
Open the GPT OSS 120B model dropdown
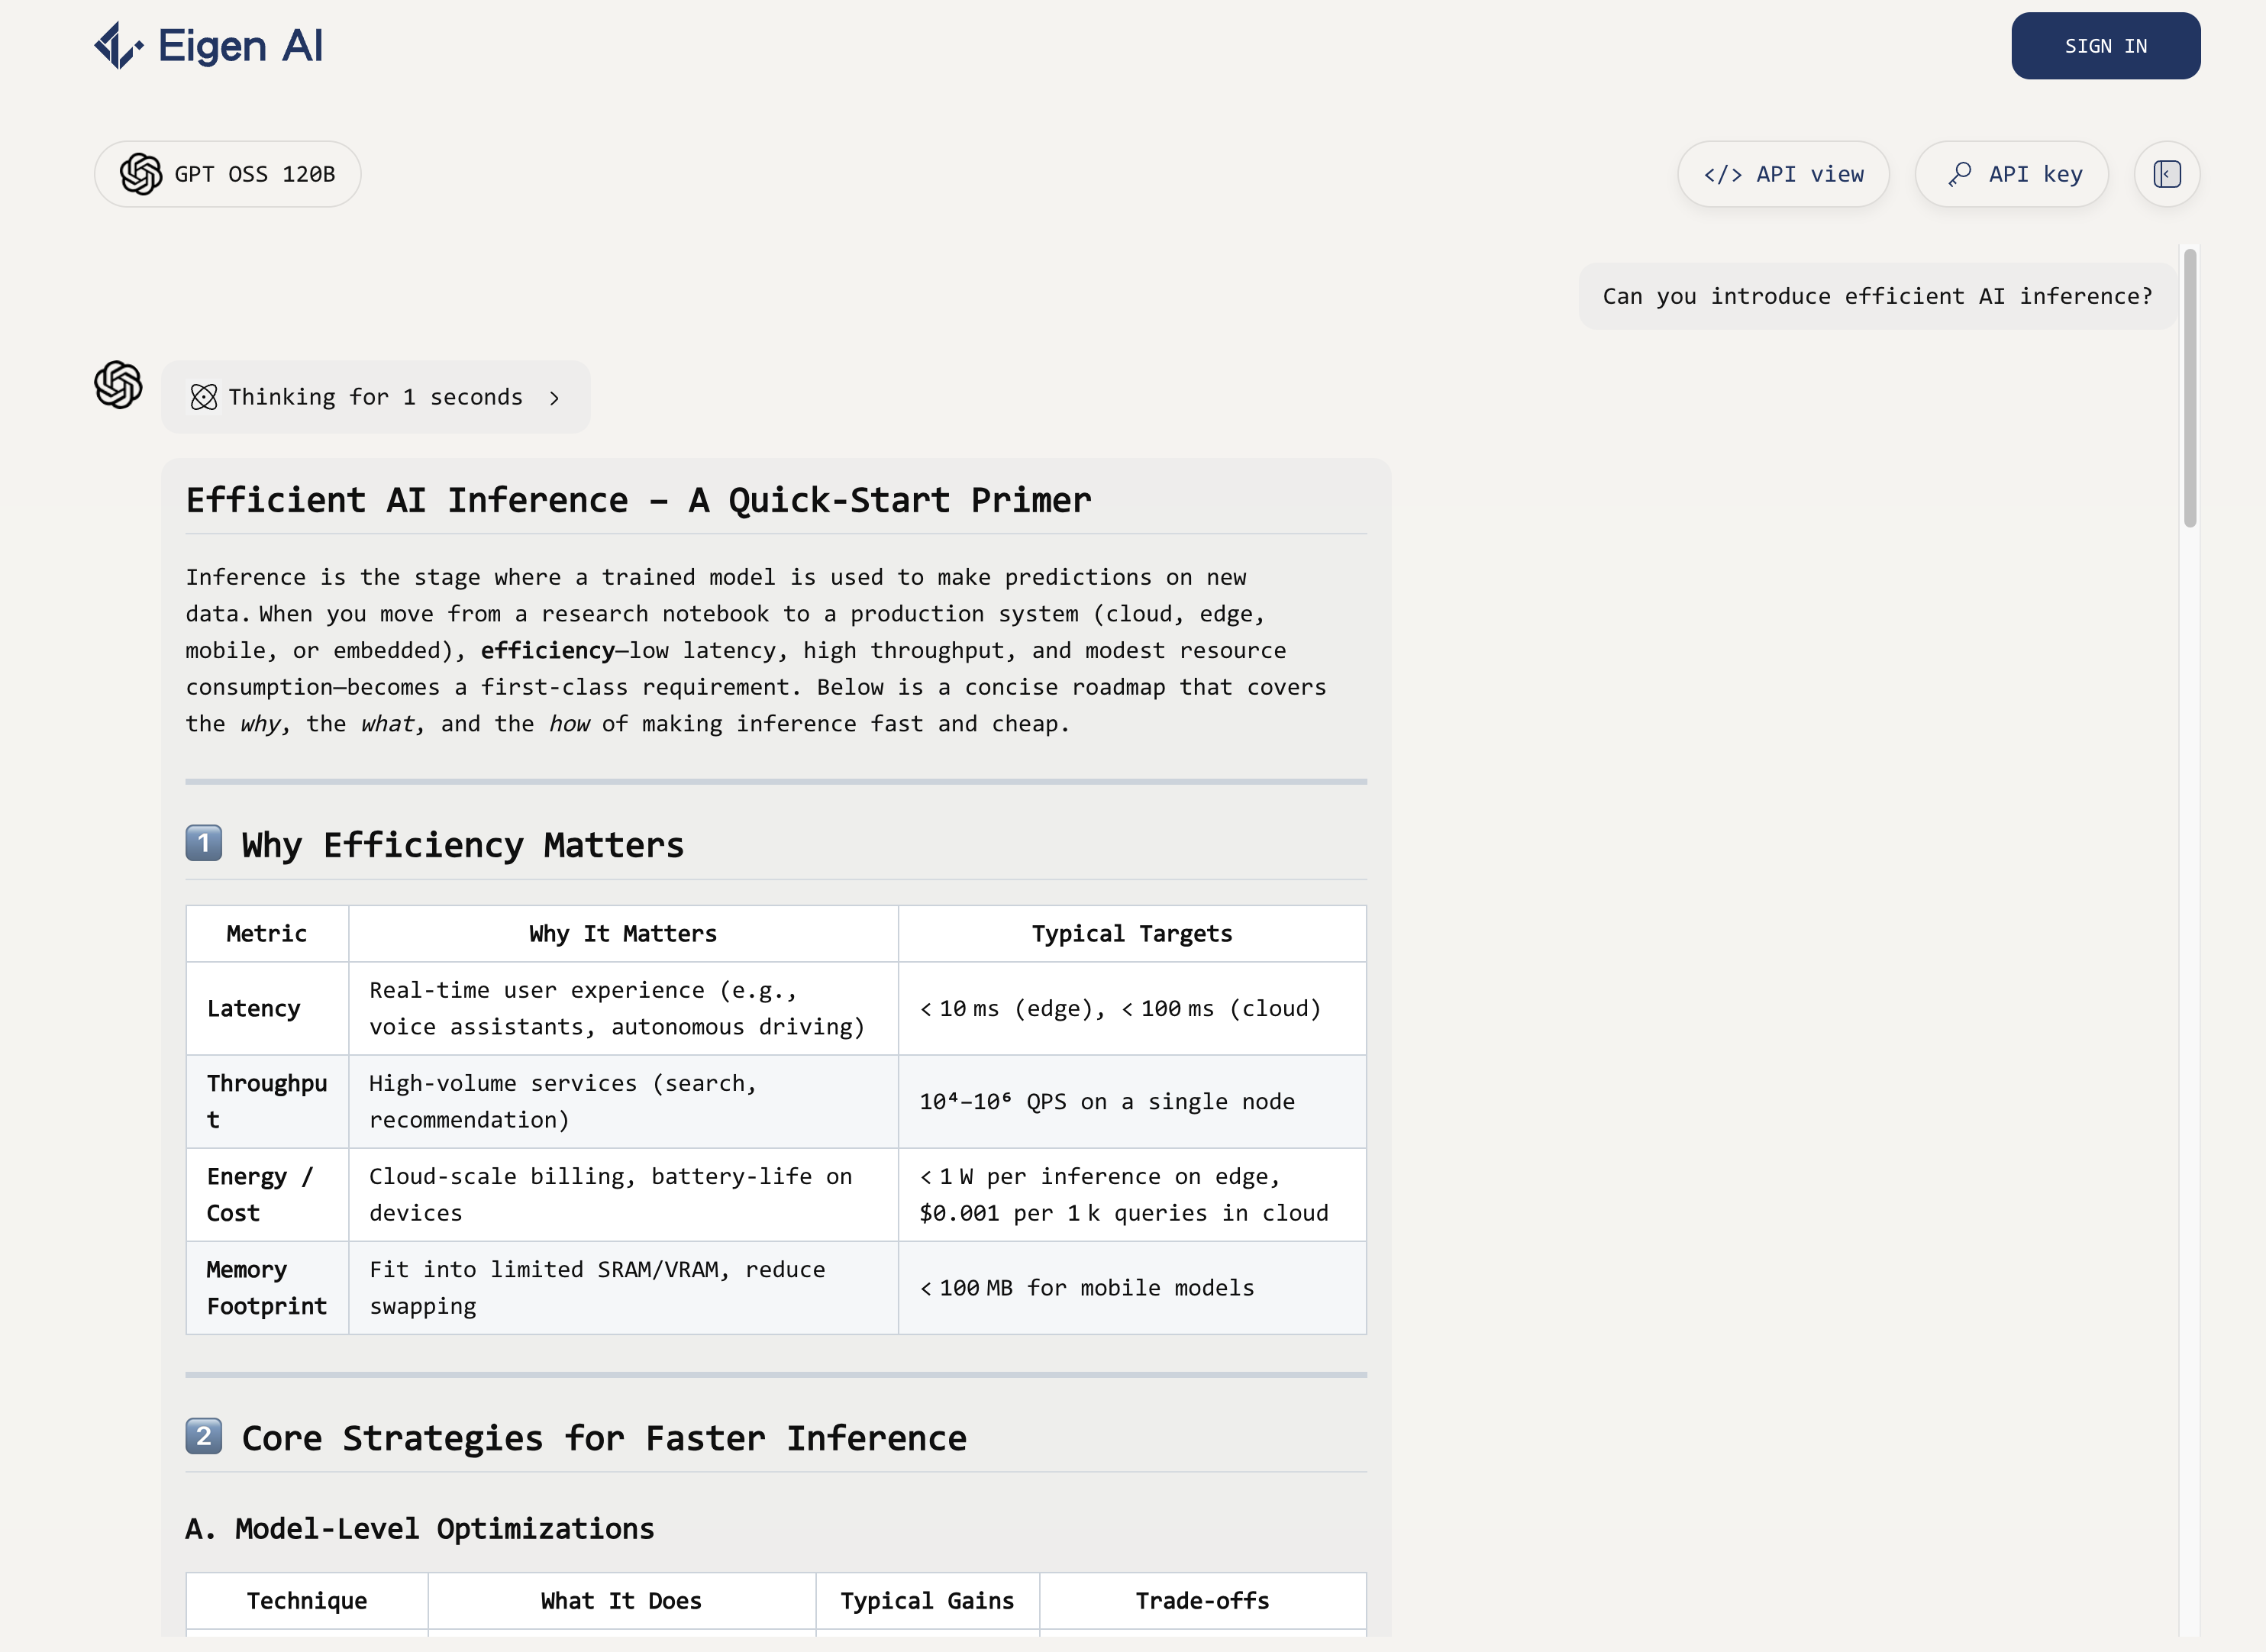[254, 175]
